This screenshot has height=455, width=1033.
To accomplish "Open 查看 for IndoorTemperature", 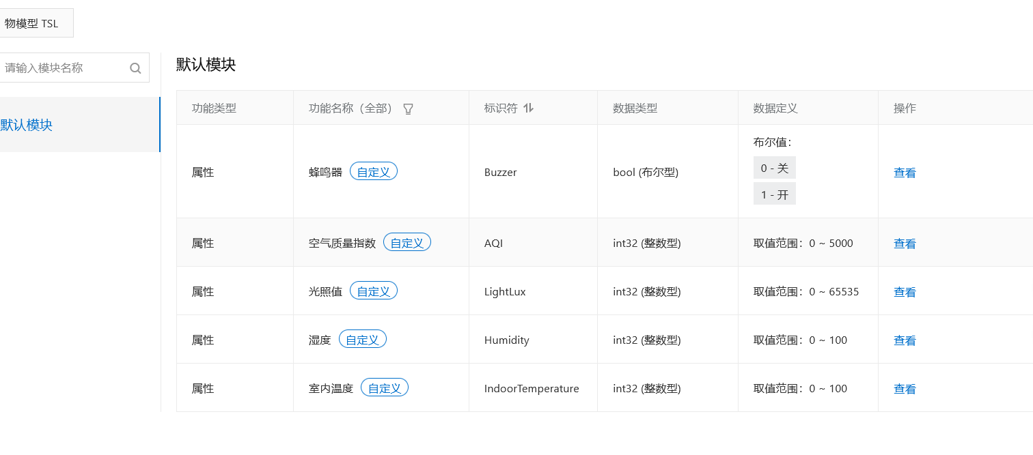I will (904, 388).
